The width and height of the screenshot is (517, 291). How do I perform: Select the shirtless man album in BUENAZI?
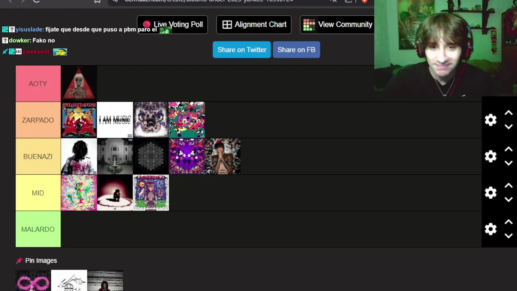point(223,156)
